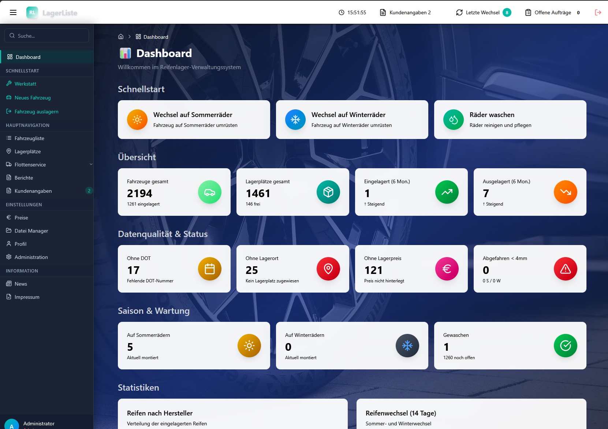This screenshot has height=429, width=608.
Task: Click the blue snowflake Winterräder quickstart icon
Action: point(295,120)
